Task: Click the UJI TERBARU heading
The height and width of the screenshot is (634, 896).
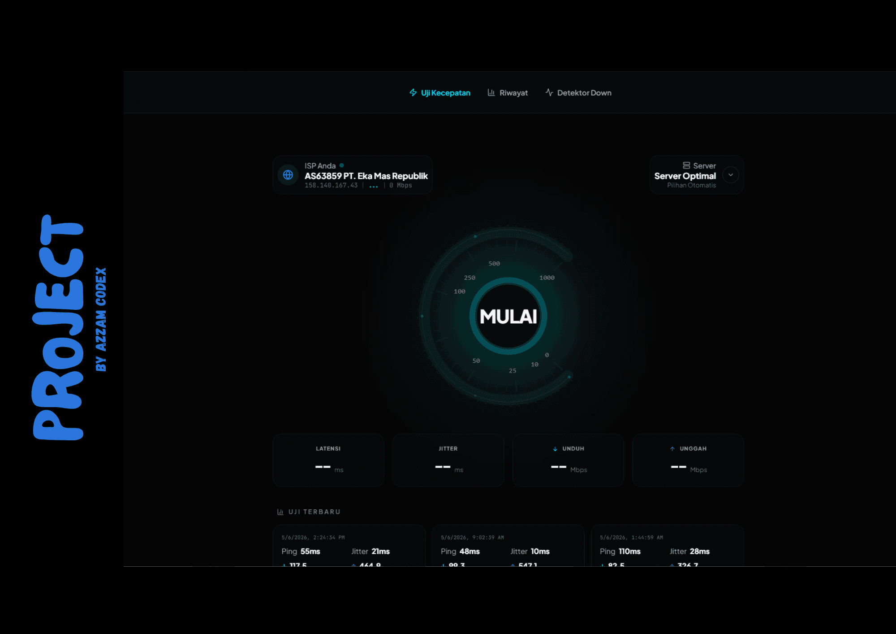Action: point(314,512)
